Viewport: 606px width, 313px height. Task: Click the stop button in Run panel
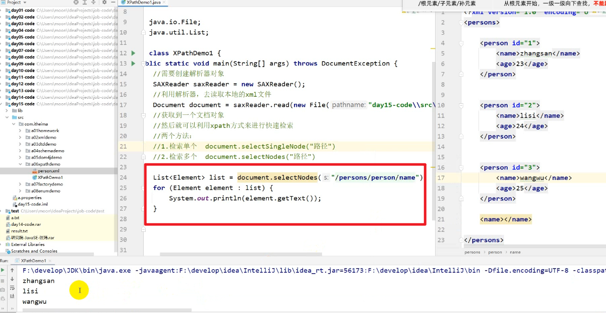4,280
